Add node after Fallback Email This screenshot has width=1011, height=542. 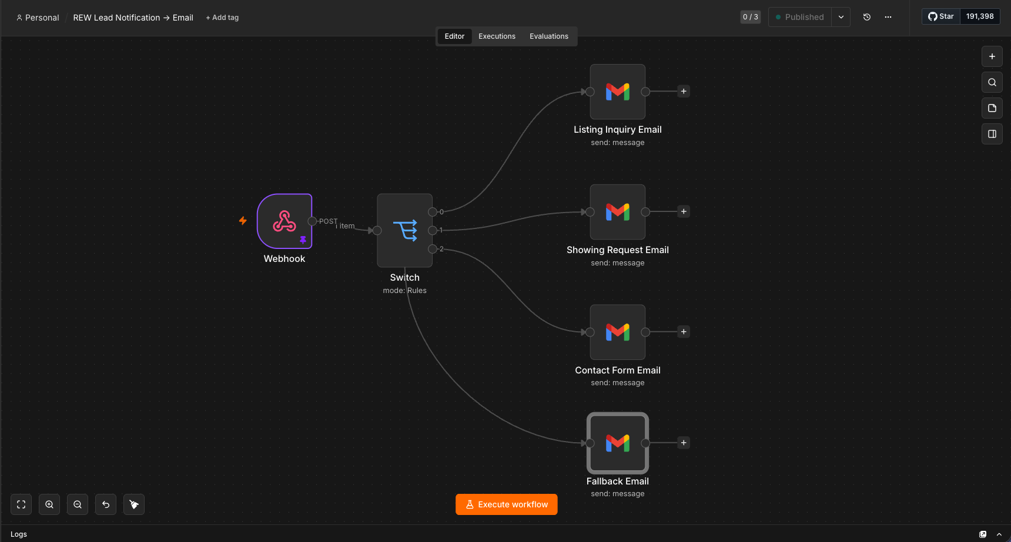(x=684, y=443)
